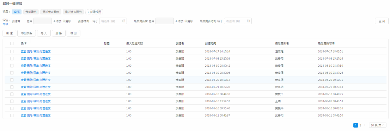The height and width of the screenshot is (131, 390).
Task: Check the row created 2018-05-21 10:27:28
Action: pyautogui.click(x=12, y=87)
